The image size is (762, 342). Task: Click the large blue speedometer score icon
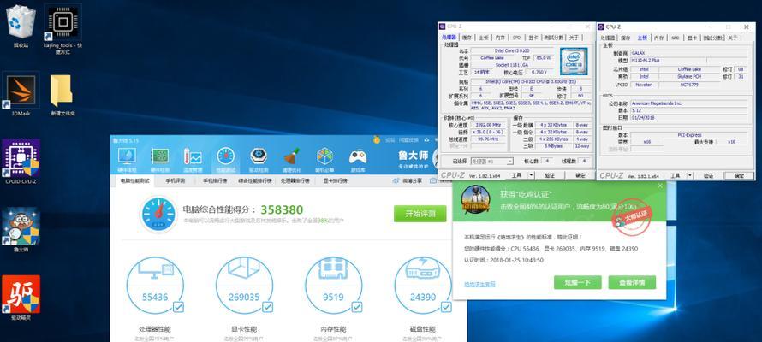tap(158, 214)
